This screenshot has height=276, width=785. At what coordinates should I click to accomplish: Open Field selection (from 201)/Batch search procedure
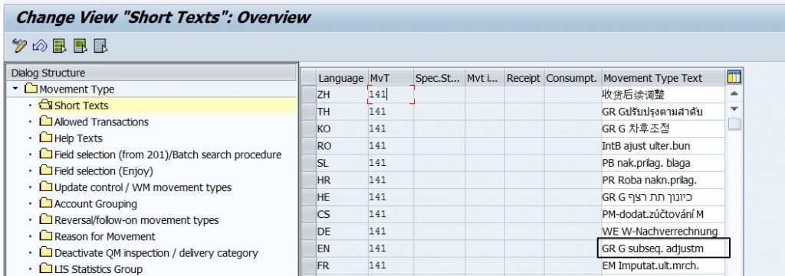[161, 154]
